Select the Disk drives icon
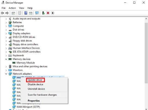This screenshot has height=110, width=148. 10,30
